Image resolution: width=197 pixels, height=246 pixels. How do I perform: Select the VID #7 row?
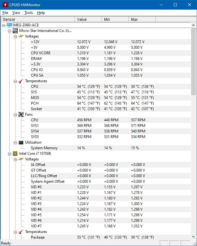pos(111,226)
